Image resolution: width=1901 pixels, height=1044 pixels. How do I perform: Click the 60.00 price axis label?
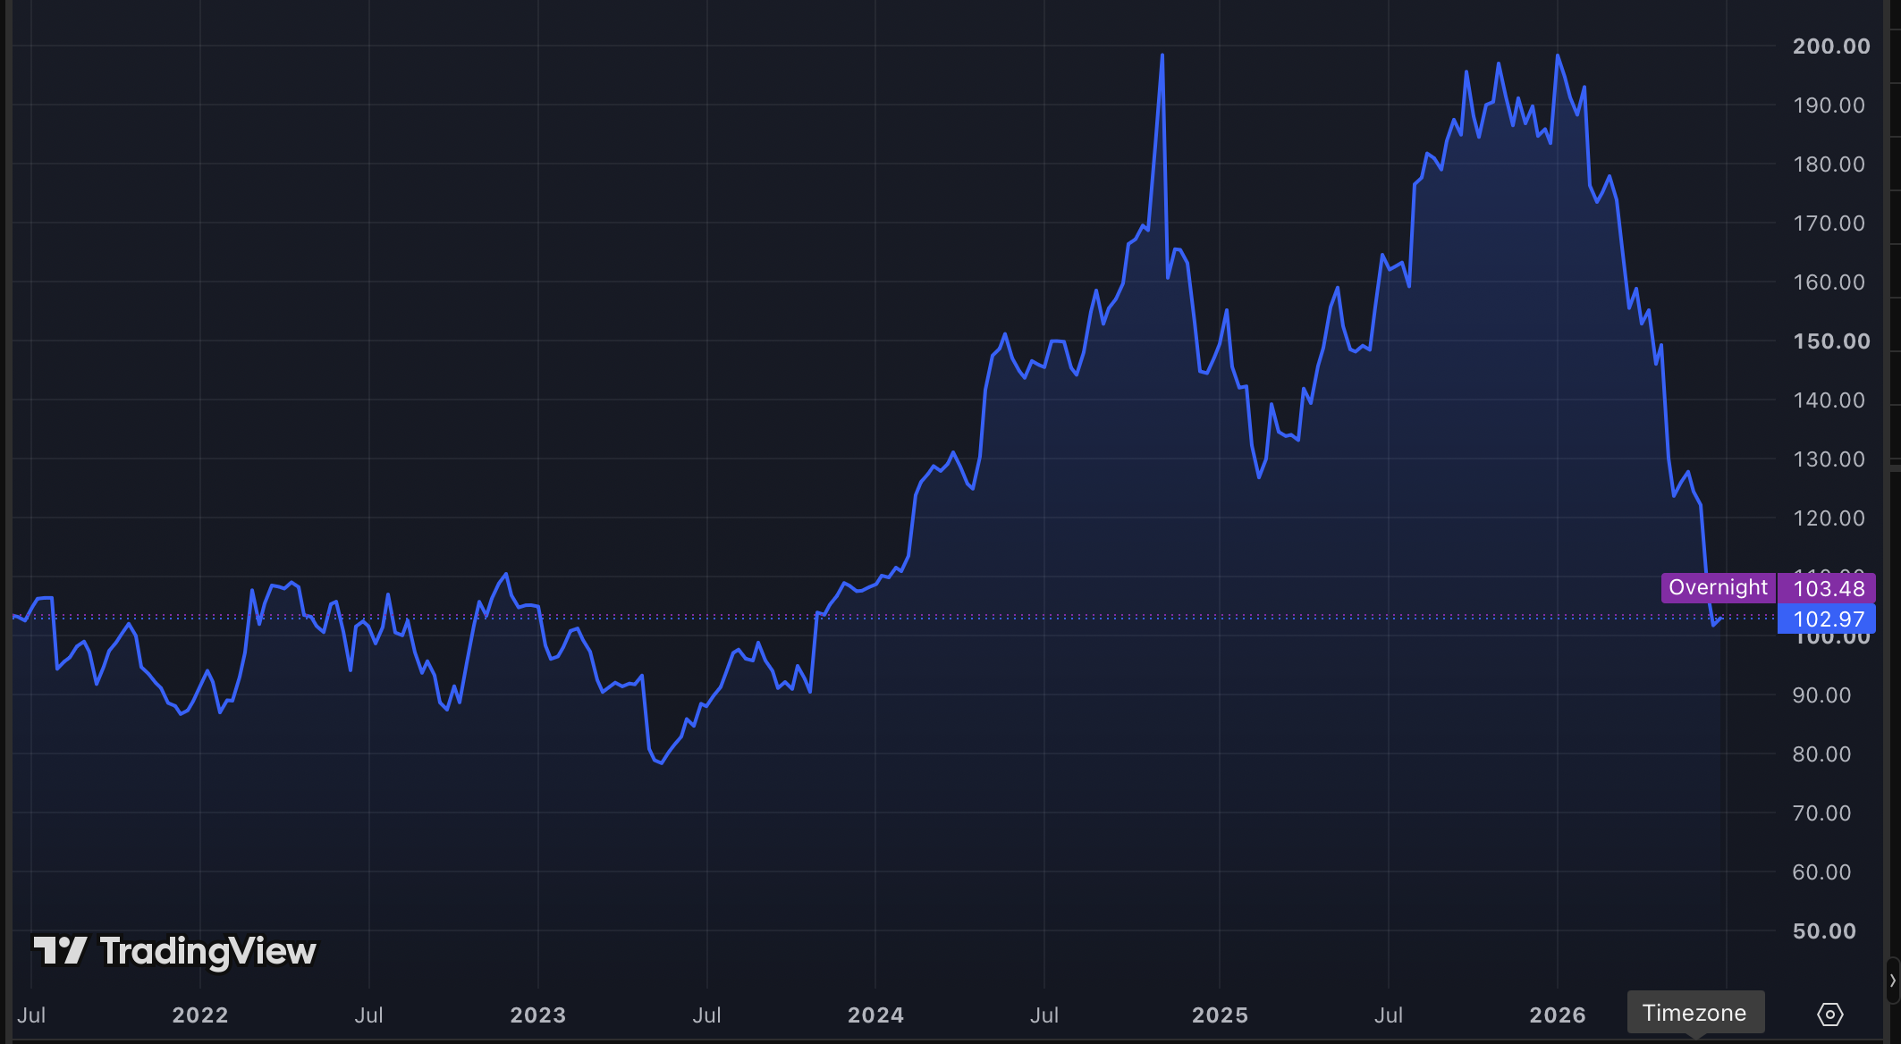pyautogui.click(x=1822, y=872)
